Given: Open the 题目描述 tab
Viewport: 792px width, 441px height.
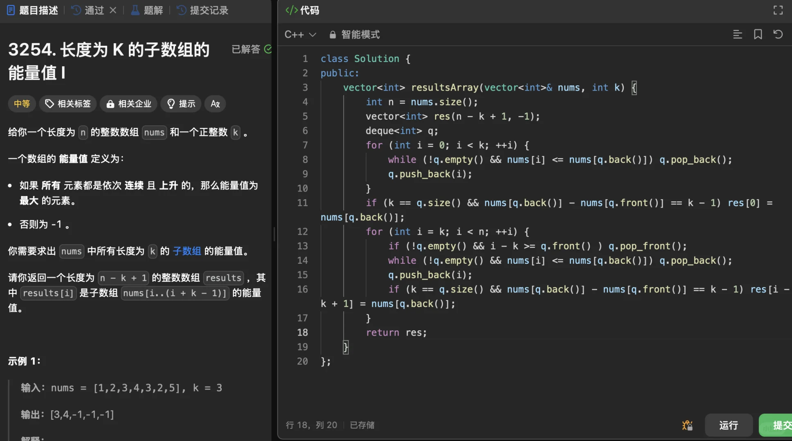Looking at the screenshot, I should point(33,10).
